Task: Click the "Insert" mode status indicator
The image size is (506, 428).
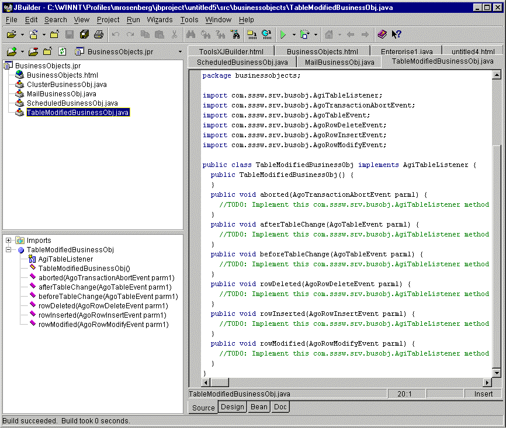Action: coord(483,394)
